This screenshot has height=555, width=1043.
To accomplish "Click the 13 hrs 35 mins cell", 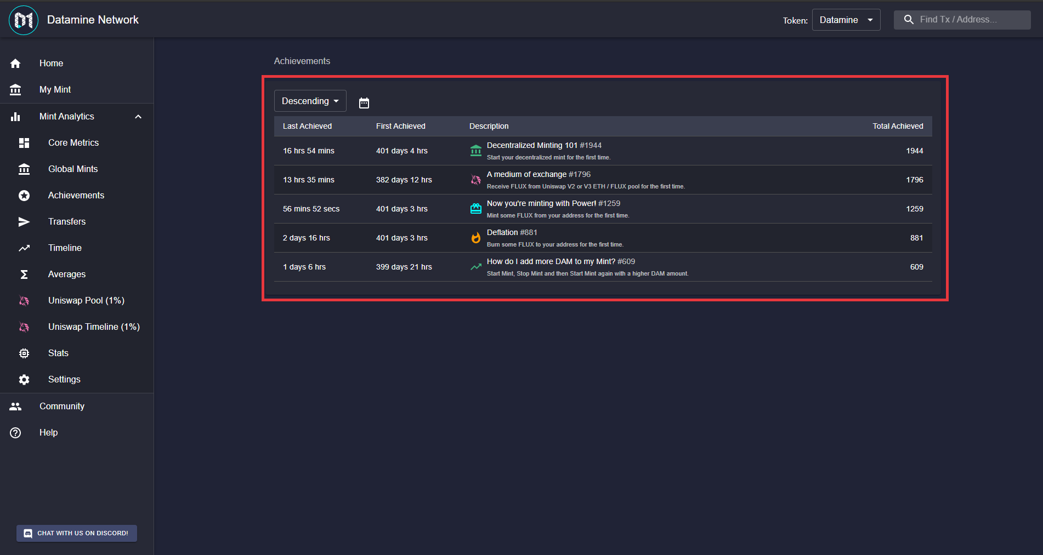I will tap(308, 180).
